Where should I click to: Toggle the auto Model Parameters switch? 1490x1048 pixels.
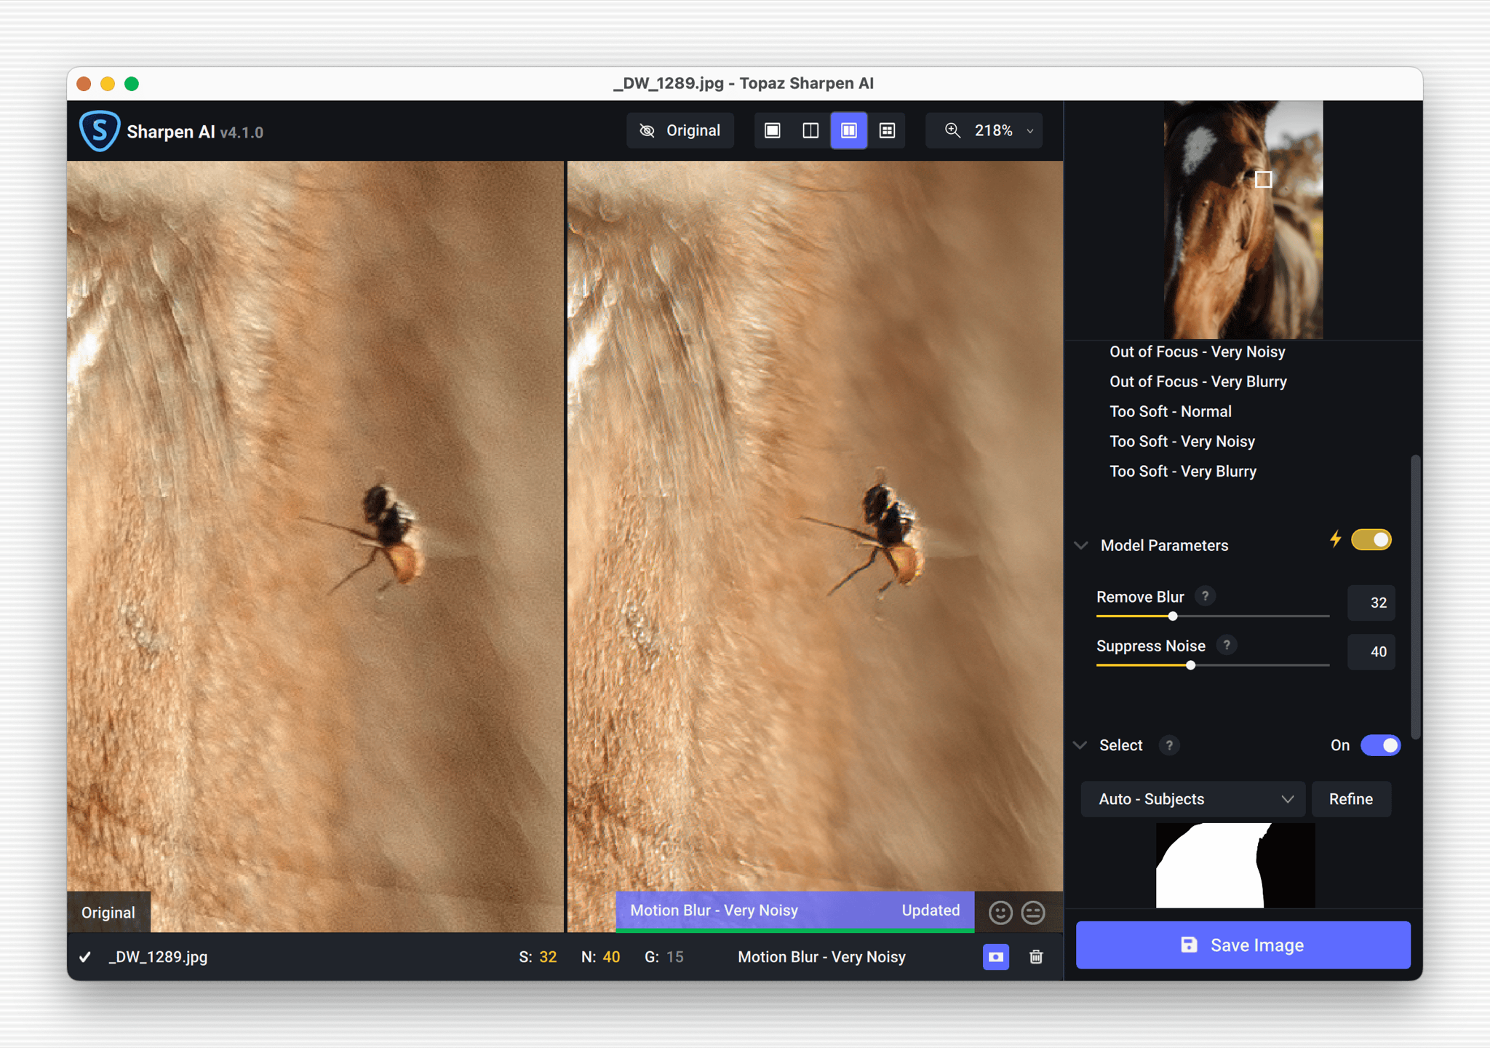[1371, 540]
